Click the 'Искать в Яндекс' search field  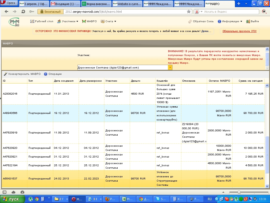click(231, 12)
